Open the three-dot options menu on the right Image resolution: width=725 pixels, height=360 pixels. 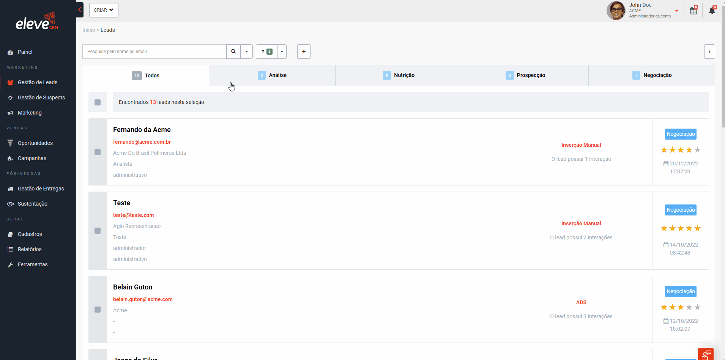click(710, 51)
